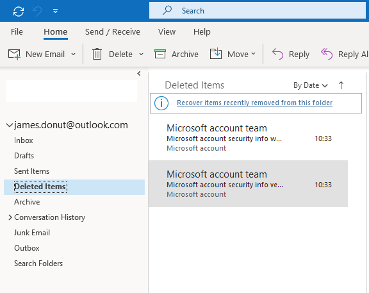Viewport: 369px width, 293px height.
Task: Click the Delete button label
Action: coord(120,54)
